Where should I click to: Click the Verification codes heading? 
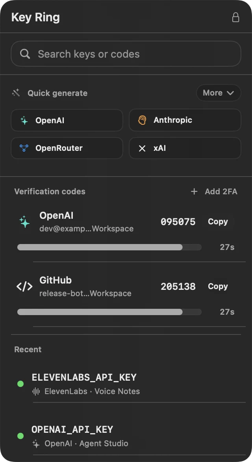(50, 192)
